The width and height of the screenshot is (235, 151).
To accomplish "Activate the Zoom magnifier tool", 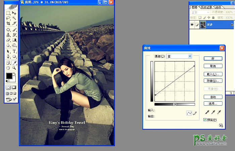I will coord(14,68).
